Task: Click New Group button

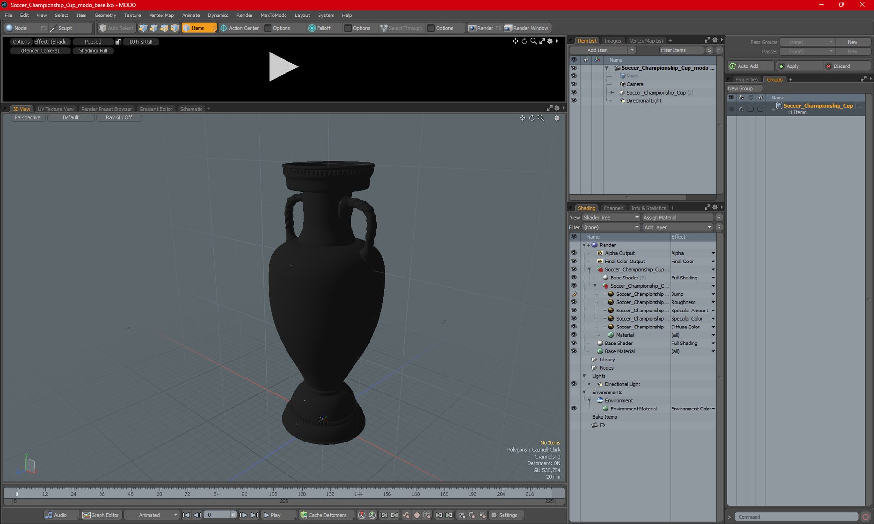Action: 744,88
